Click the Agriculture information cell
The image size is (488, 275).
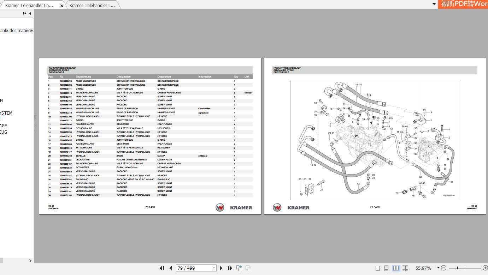click(204, 112)
